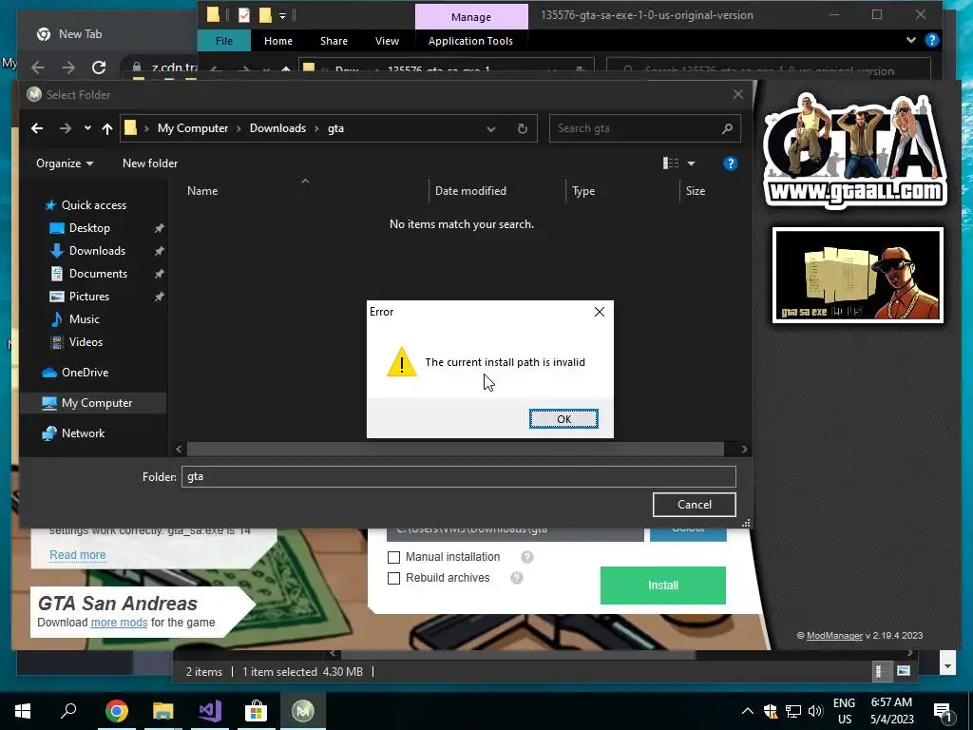Expand address bar history dropdown
The width and height of the screenshot is (973, 730).
491,128
